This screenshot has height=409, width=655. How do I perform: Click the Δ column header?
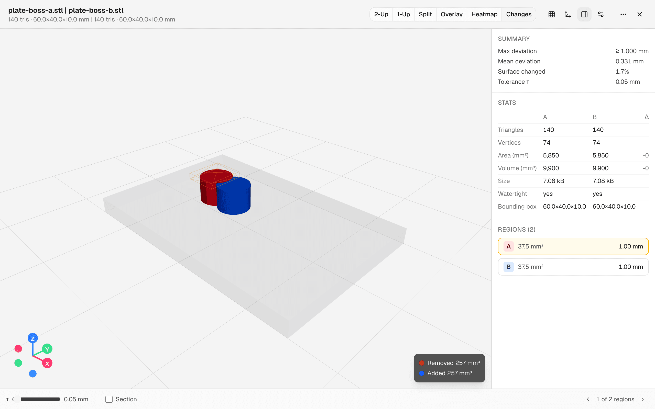pos(646,117)
